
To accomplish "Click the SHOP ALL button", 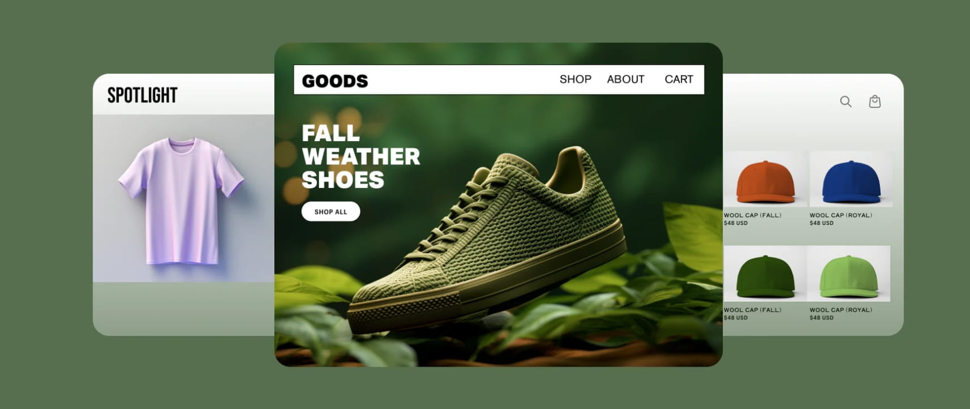I will (x=331, y=211).
